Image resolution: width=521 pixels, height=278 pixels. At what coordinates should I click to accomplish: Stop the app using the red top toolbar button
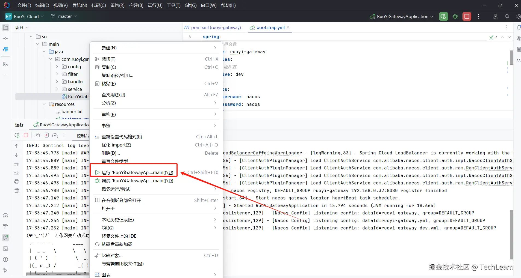tap(467, 16)
